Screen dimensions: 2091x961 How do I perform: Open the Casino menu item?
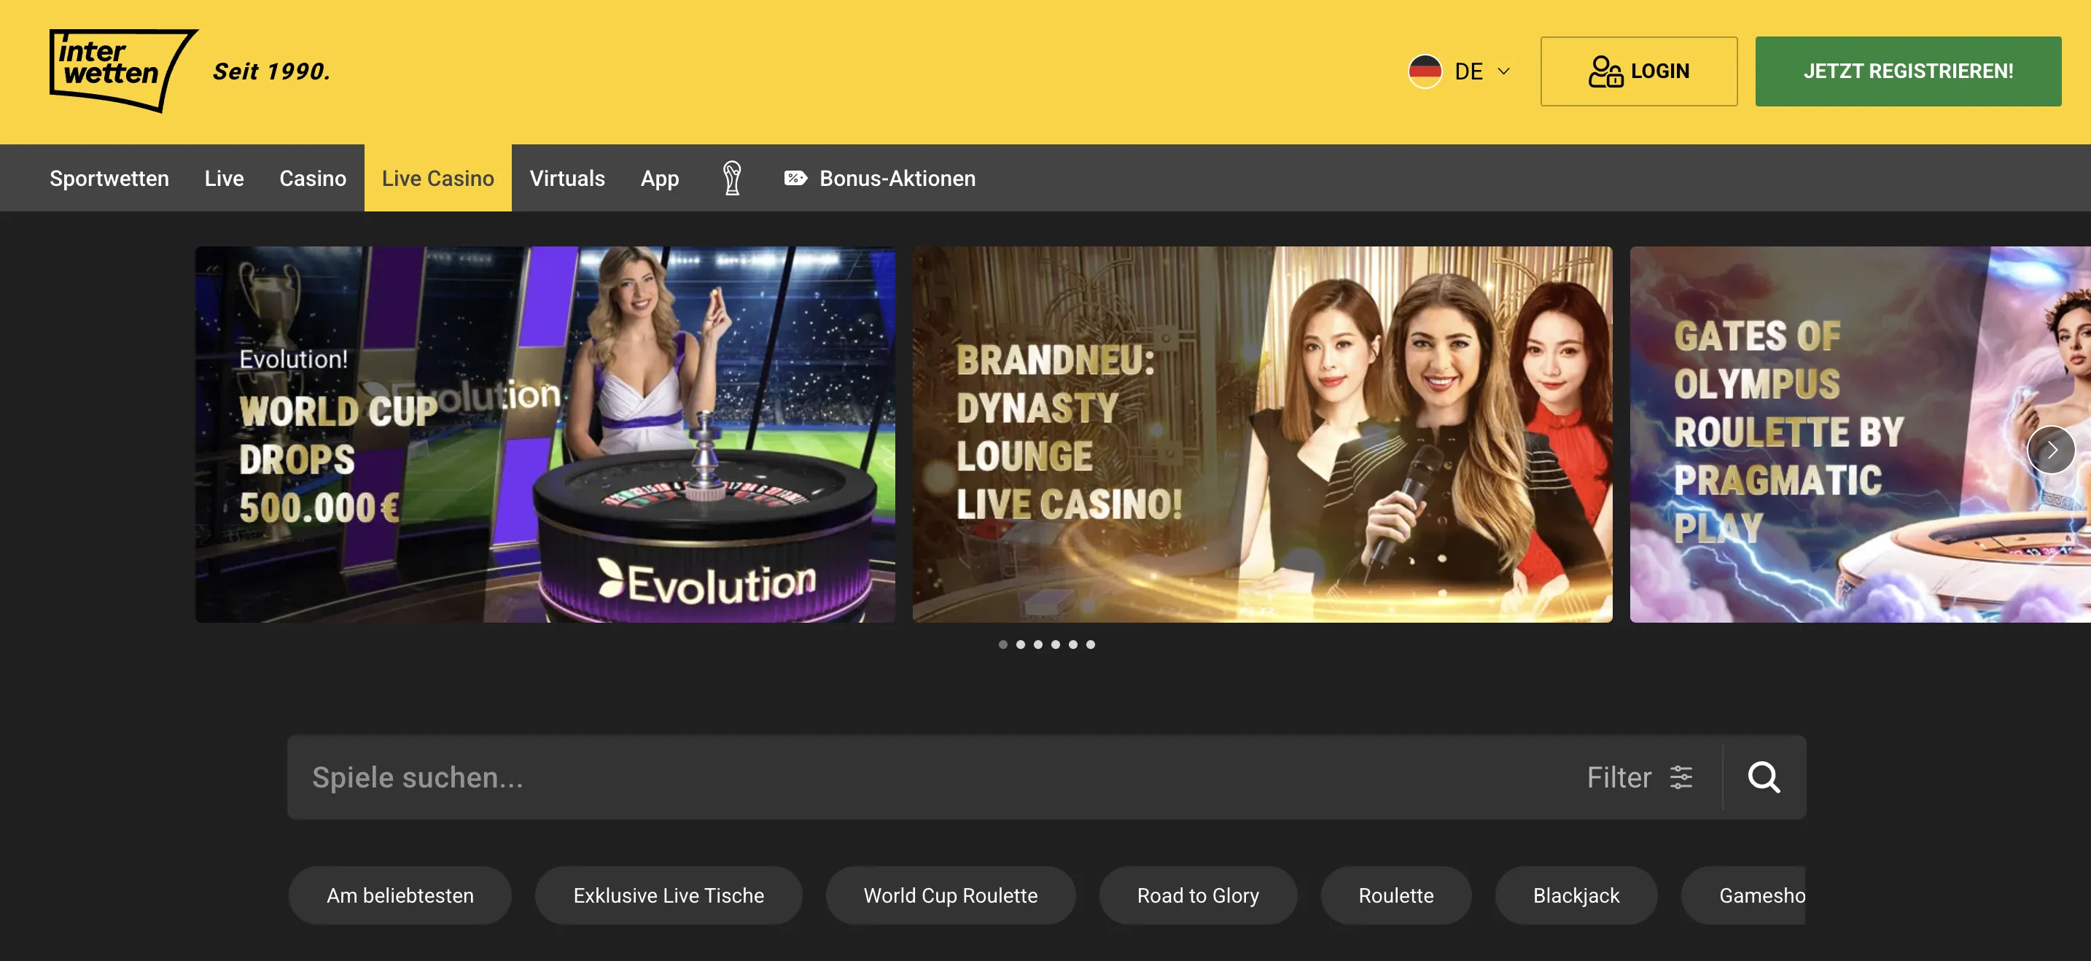point(313,179)
